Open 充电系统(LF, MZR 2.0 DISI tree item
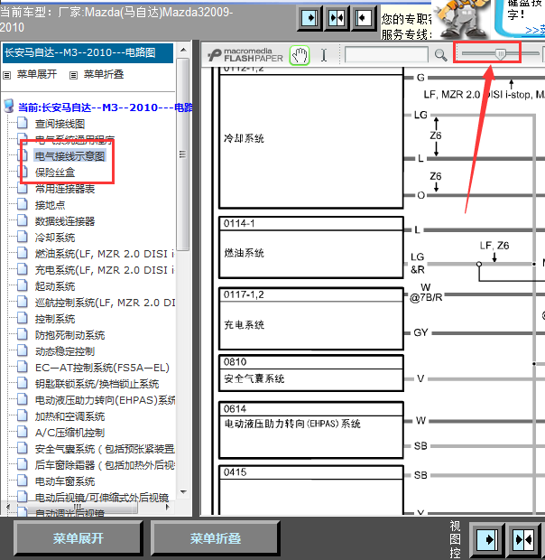545x560 pixels. point(105,270)
